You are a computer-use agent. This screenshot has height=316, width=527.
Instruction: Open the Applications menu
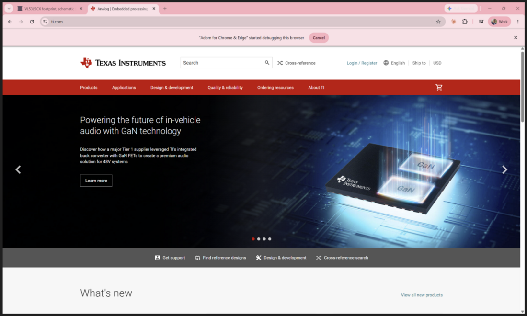(x=124, y=87)
